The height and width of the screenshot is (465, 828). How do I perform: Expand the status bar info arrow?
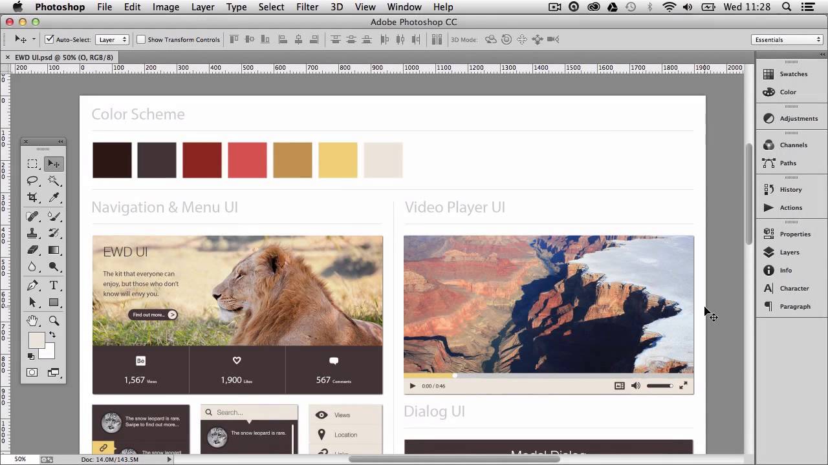[170, 459]
